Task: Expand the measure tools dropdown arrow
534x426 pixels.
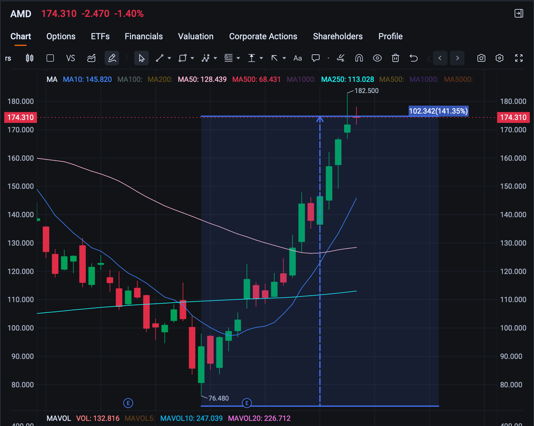Action: tap(261, 58)
